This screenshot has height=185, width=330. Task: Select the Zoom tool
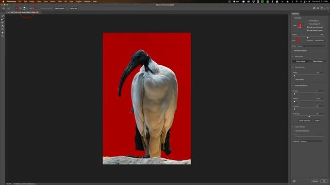click(3, 36)
